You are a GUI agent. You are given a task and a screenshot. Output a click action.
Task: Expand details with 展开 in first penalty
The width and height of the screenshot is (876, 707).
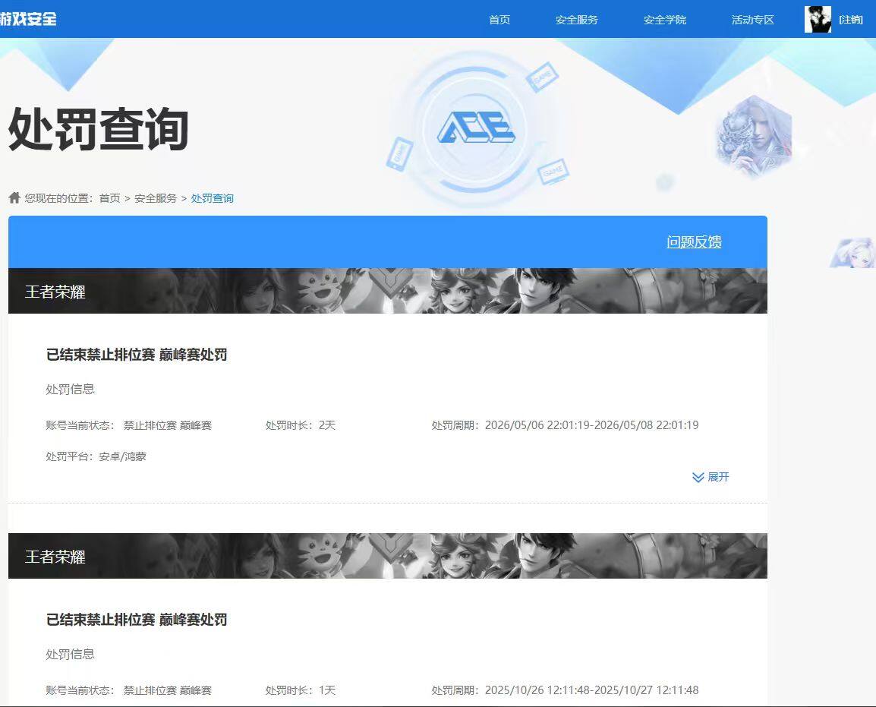click(711, 477)
